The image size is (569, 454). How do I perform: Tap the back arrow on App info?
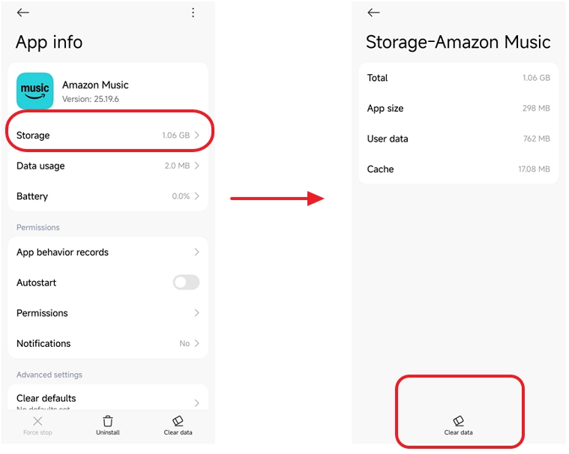[x=23, y=13]
